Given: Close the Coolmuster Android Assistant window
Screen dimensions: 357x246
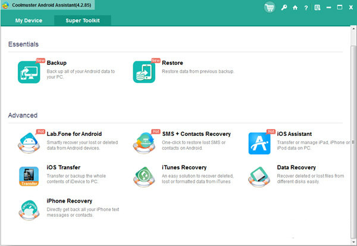Looking at the screenshot, I should [351, 8].
